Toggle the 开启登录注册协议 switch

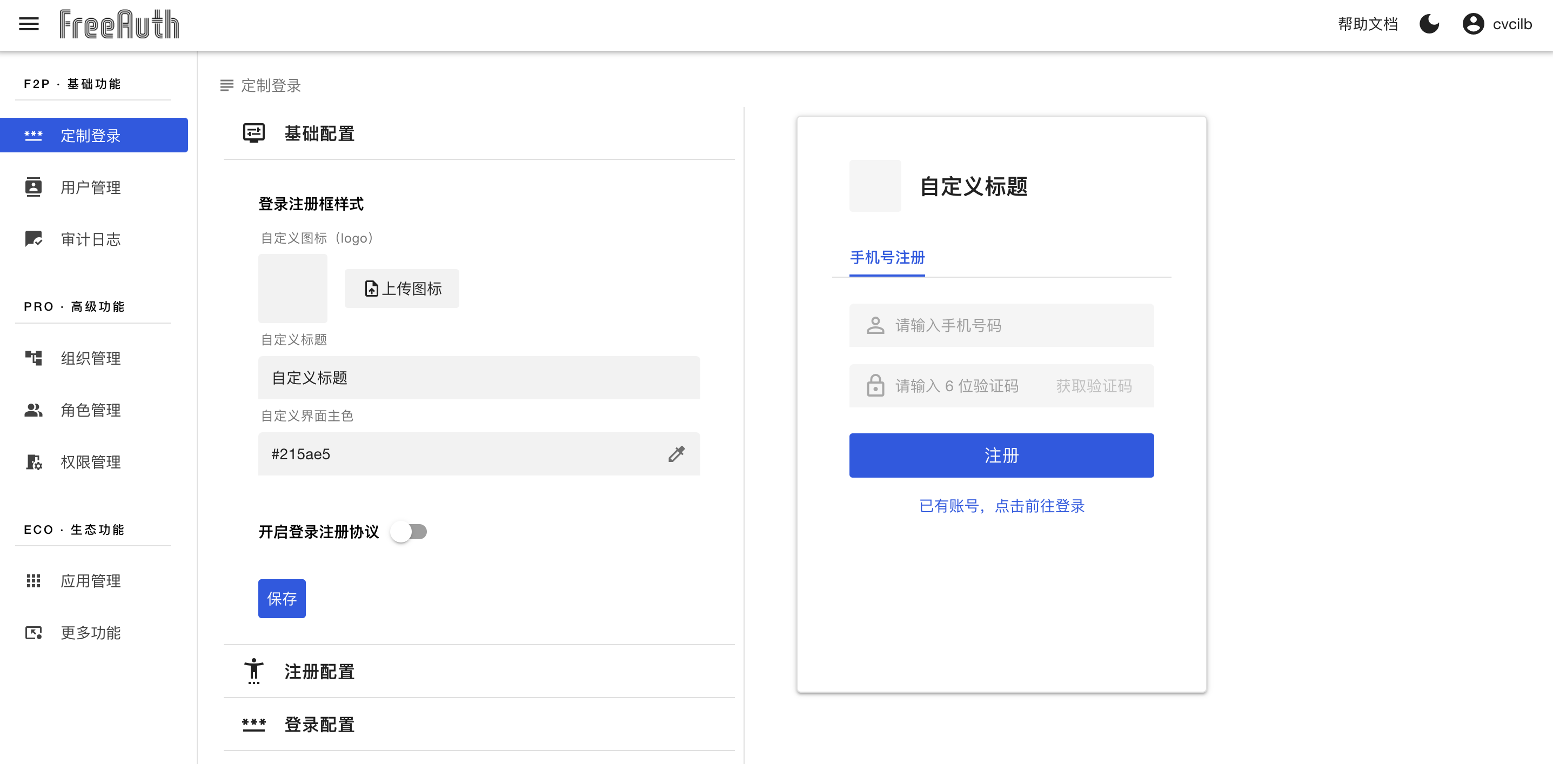click(x=409, y=532)
